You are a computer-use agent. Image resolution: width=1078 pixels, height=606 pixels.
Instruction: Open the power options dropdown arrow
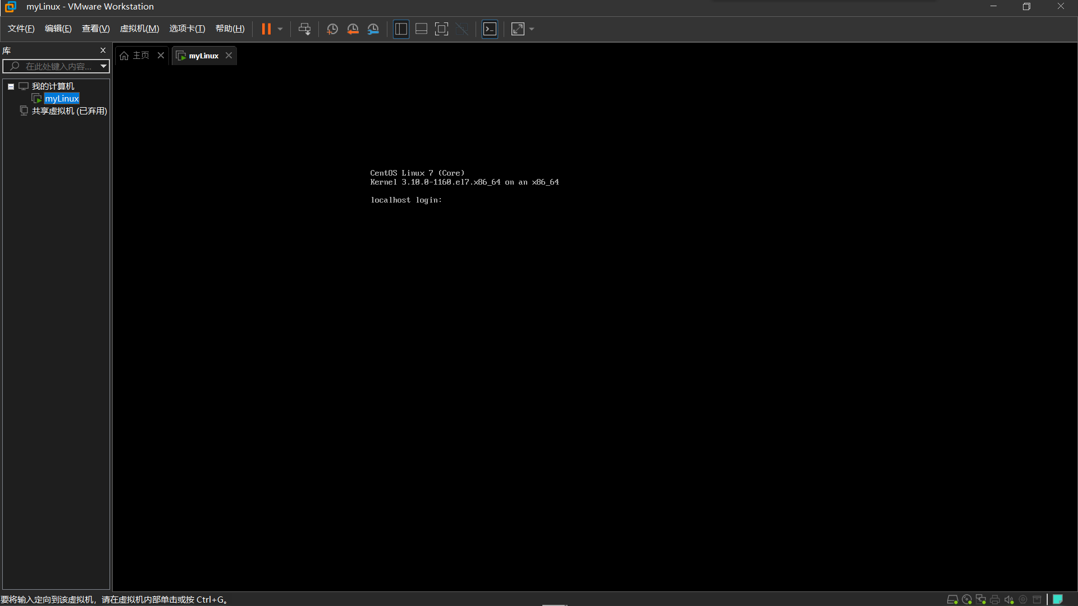click(280, 29)
